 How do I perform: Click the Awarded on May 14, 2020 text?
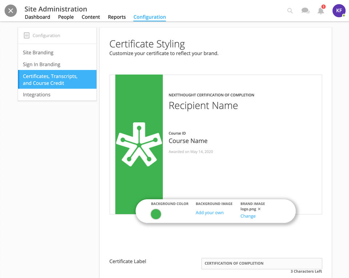(x=191, y=152)
